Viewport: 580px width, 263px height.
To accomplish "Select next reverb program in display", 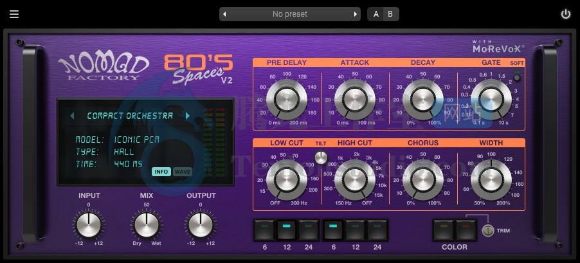I will (x=188, y=116).
